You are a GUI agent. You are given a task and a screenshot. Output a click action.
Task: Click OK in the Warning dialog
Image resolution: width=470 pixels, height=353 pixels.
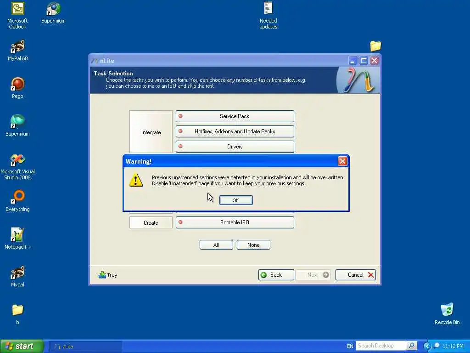point(236,200)
